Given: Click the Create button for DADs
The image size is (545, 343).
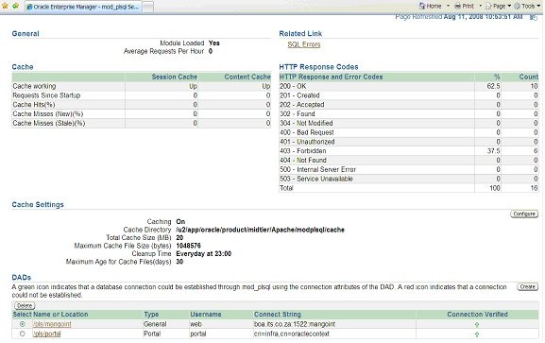Looking at the screenshot, I should pos(528,286).
